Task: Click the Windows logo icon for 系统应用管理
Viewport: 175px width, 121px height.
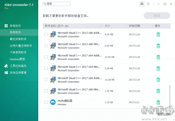Action: tap(6, 73)
